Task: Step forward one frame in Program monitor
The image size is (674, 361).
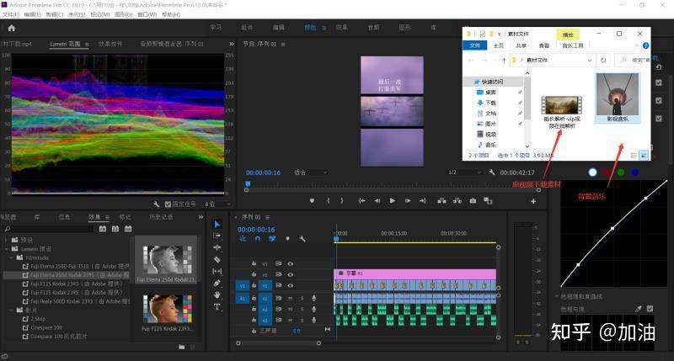Action: [x=408, y=200]
